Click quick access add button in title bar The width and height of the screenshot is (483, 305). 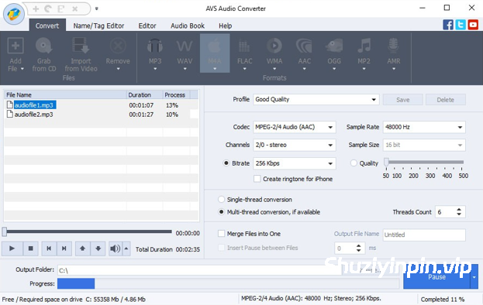(36, 9)
